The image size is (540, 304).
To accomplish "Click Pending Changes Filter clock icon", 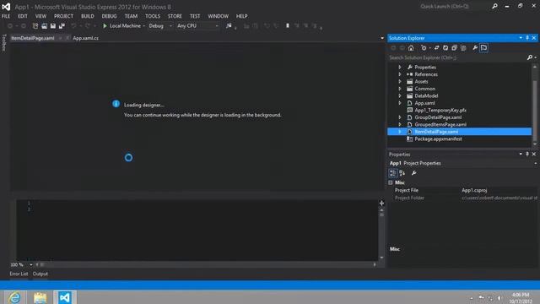I will point(424,48).
